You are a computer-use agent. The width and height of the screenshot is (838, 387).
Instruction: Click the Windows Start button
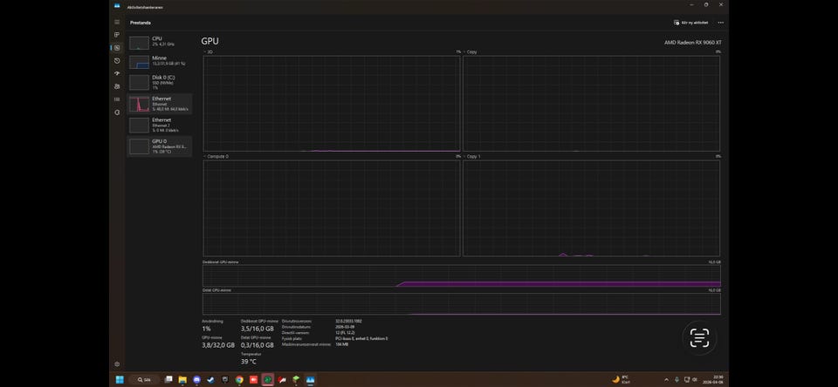pos(120,380)
